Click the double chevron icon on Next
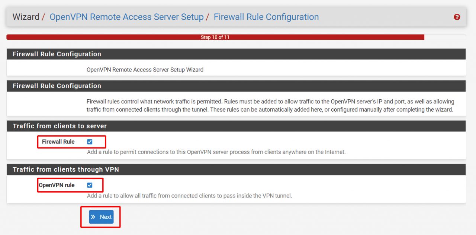 click(93, 217)
